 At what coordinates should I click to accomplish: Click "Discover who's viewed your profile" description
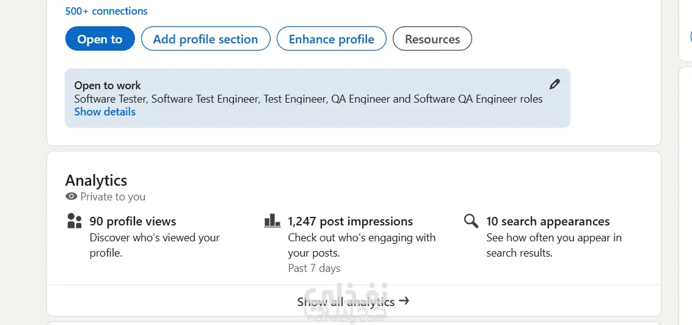coord(155,245)
